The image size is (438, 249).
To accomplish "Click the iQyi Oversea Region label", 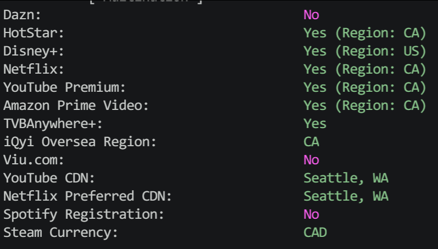I will tap(80, 142).
